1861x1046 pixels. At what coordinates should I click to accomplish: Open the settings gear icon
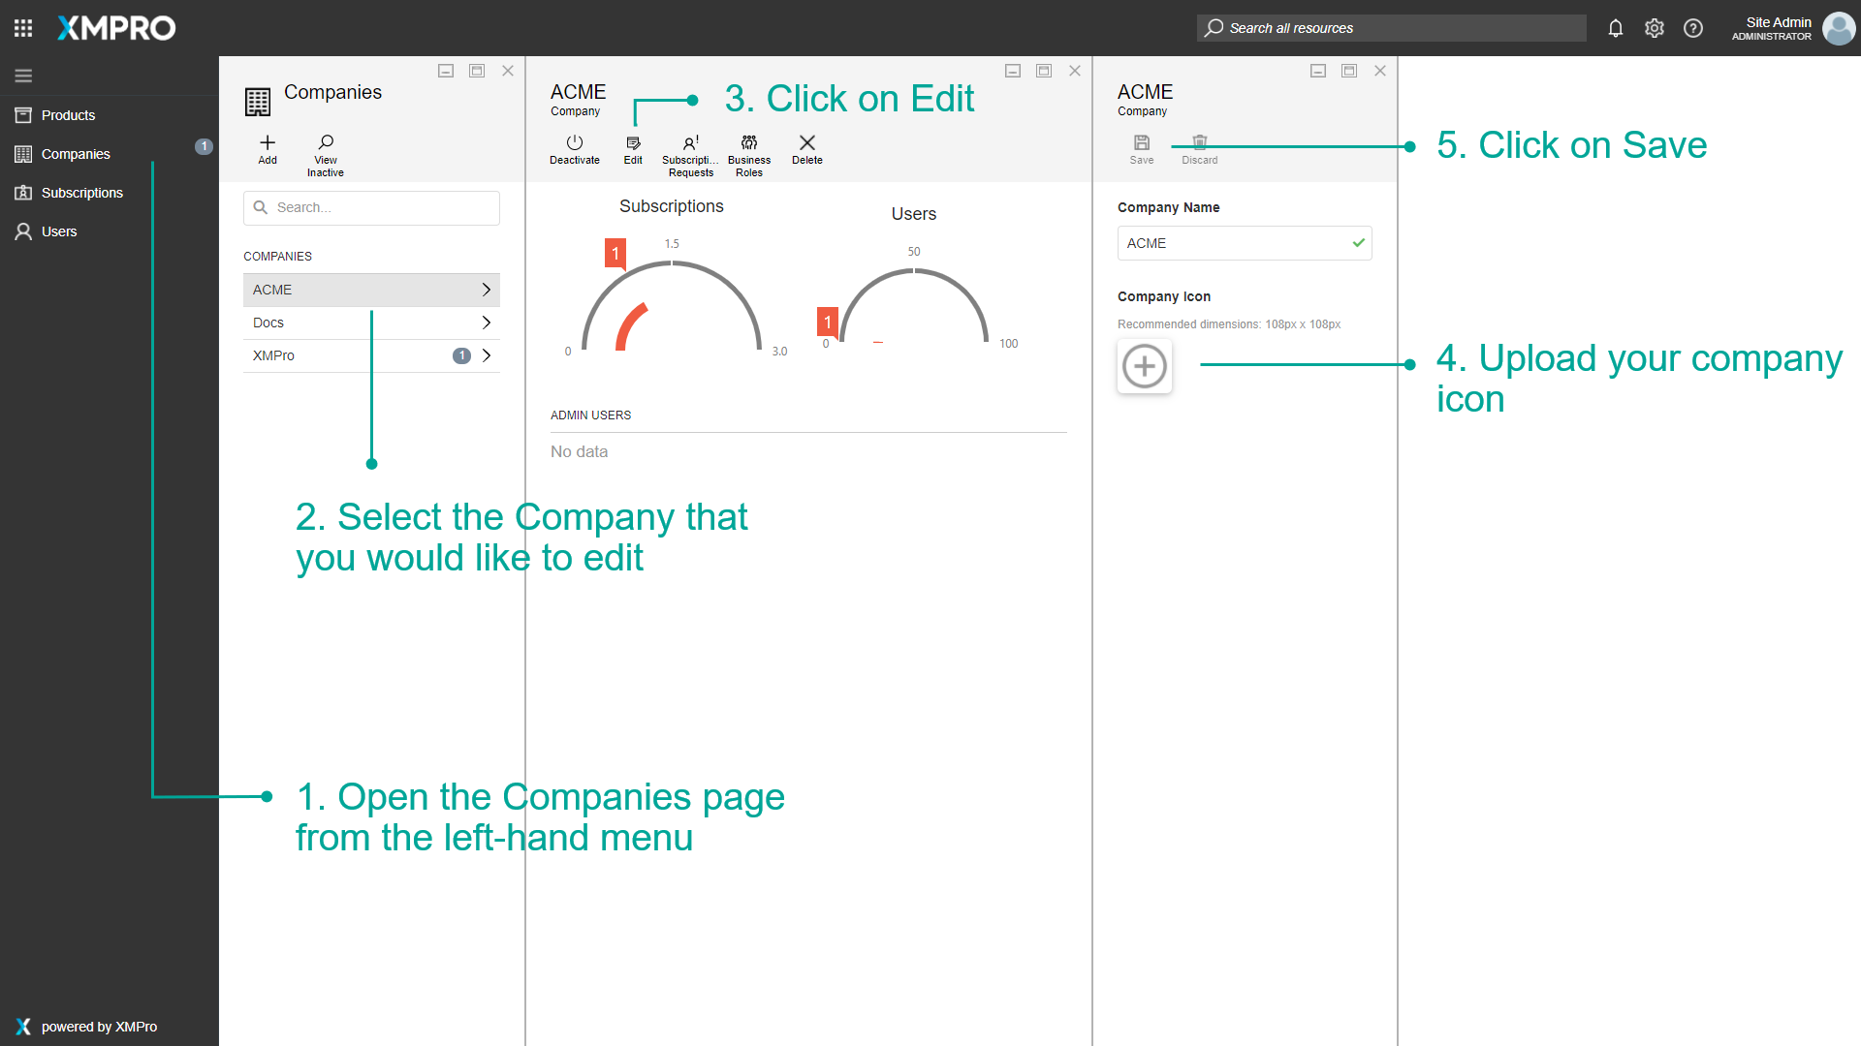pyautogui.click(x=1654, y=28)
